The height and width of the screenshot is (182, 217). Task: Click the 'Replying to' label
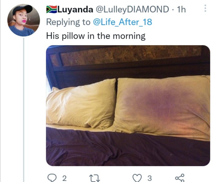point(68,22)
